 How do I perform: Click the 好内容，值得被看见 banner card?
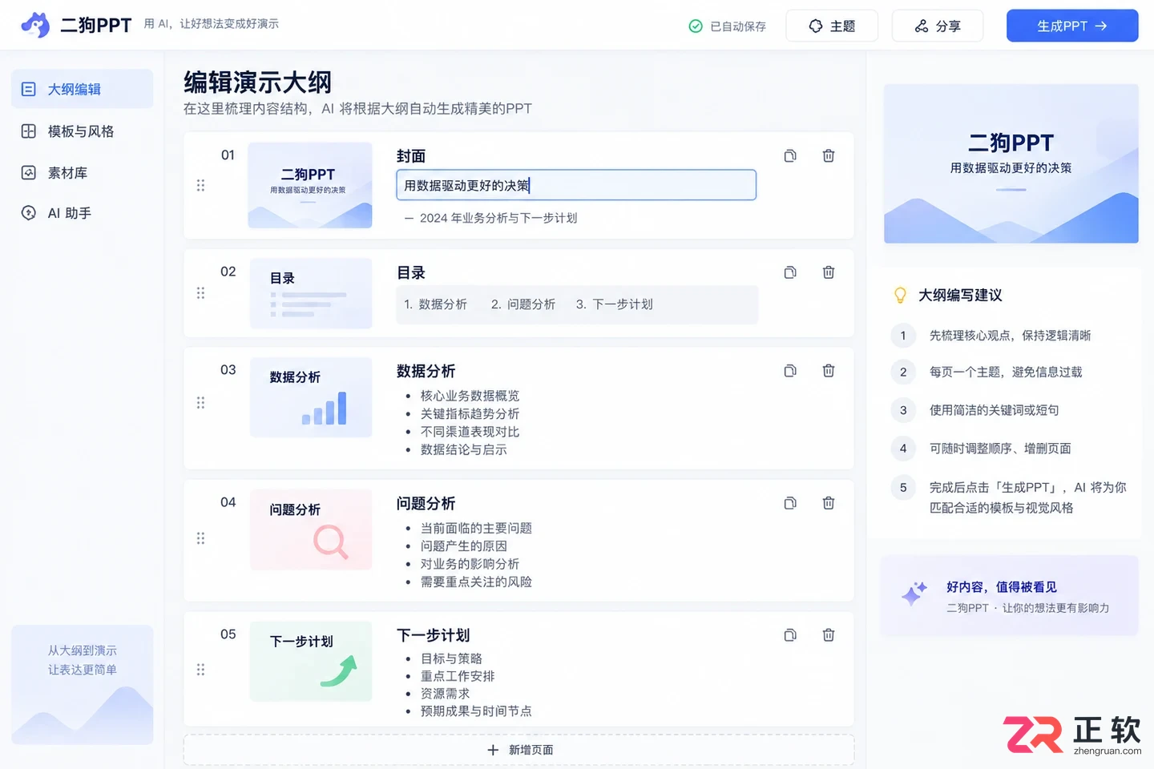1010,596
